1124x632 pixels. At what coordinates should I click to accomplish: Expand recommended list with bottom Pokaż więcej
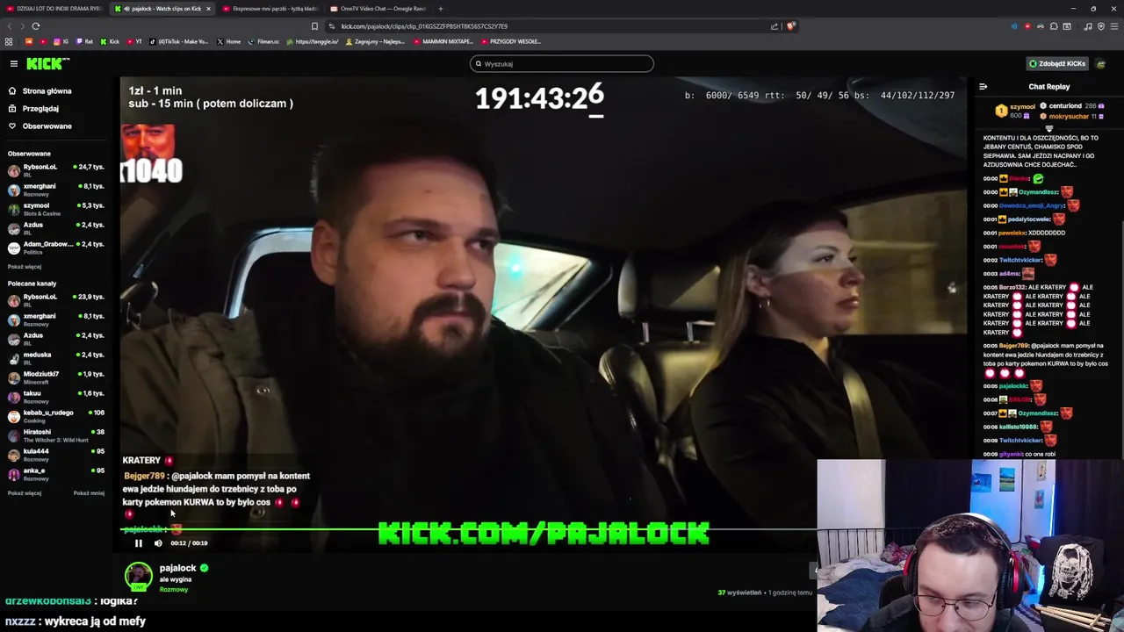[x=25, y=493]
